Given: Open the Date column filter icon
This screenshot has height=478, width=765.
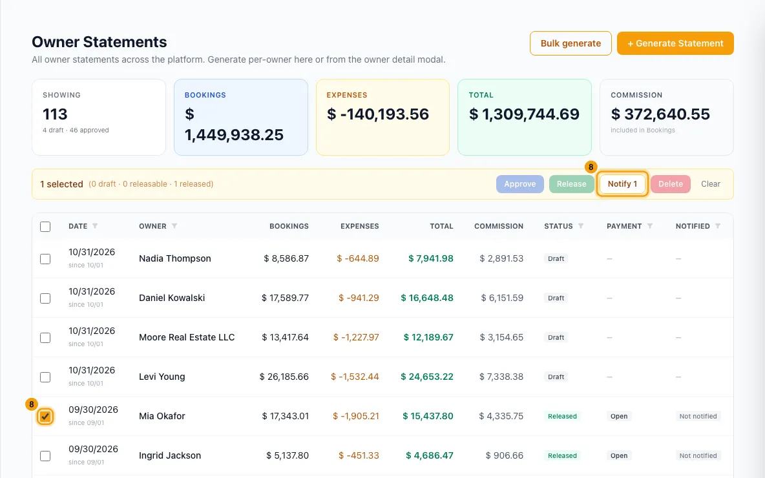Looking at the screenshot, I should 95,226.
